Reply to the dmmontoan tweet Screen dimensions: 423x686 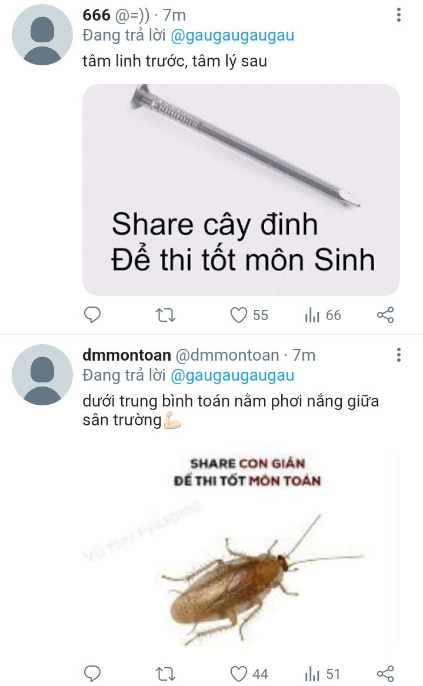92,673
